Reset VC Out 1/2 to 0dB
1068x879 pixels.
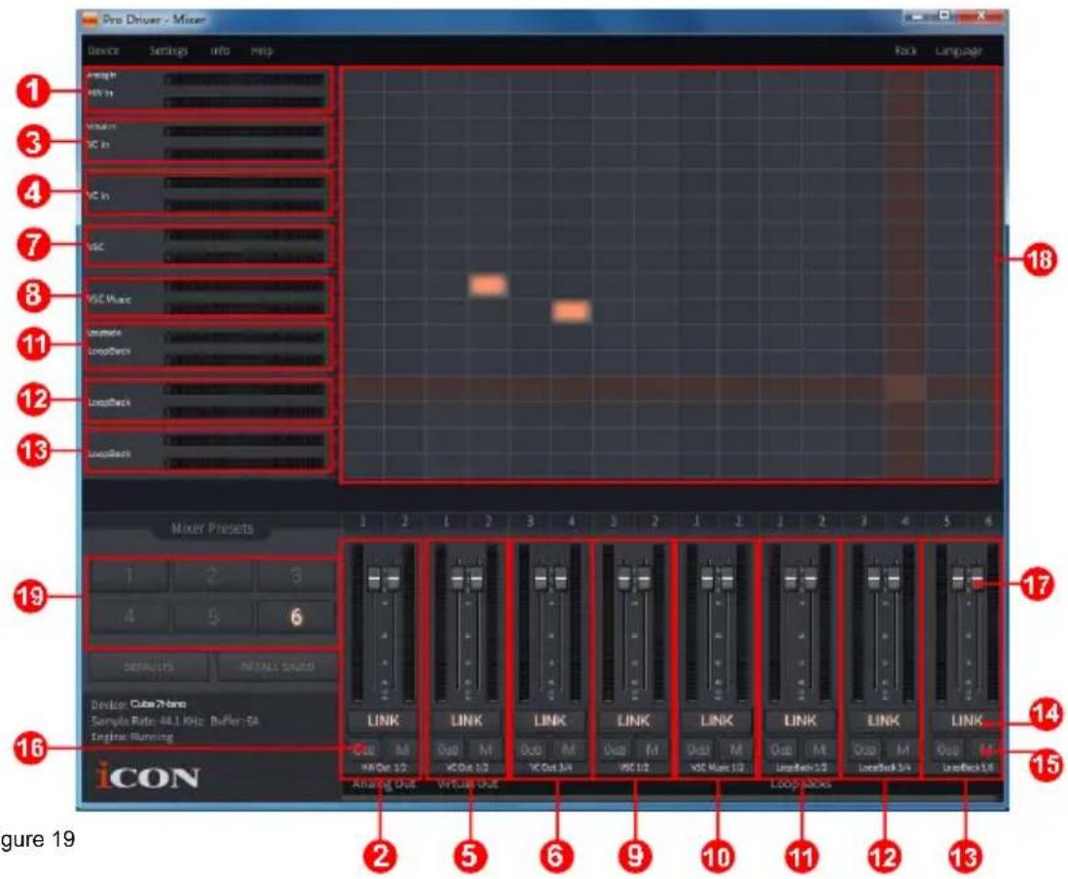point(448,750)
